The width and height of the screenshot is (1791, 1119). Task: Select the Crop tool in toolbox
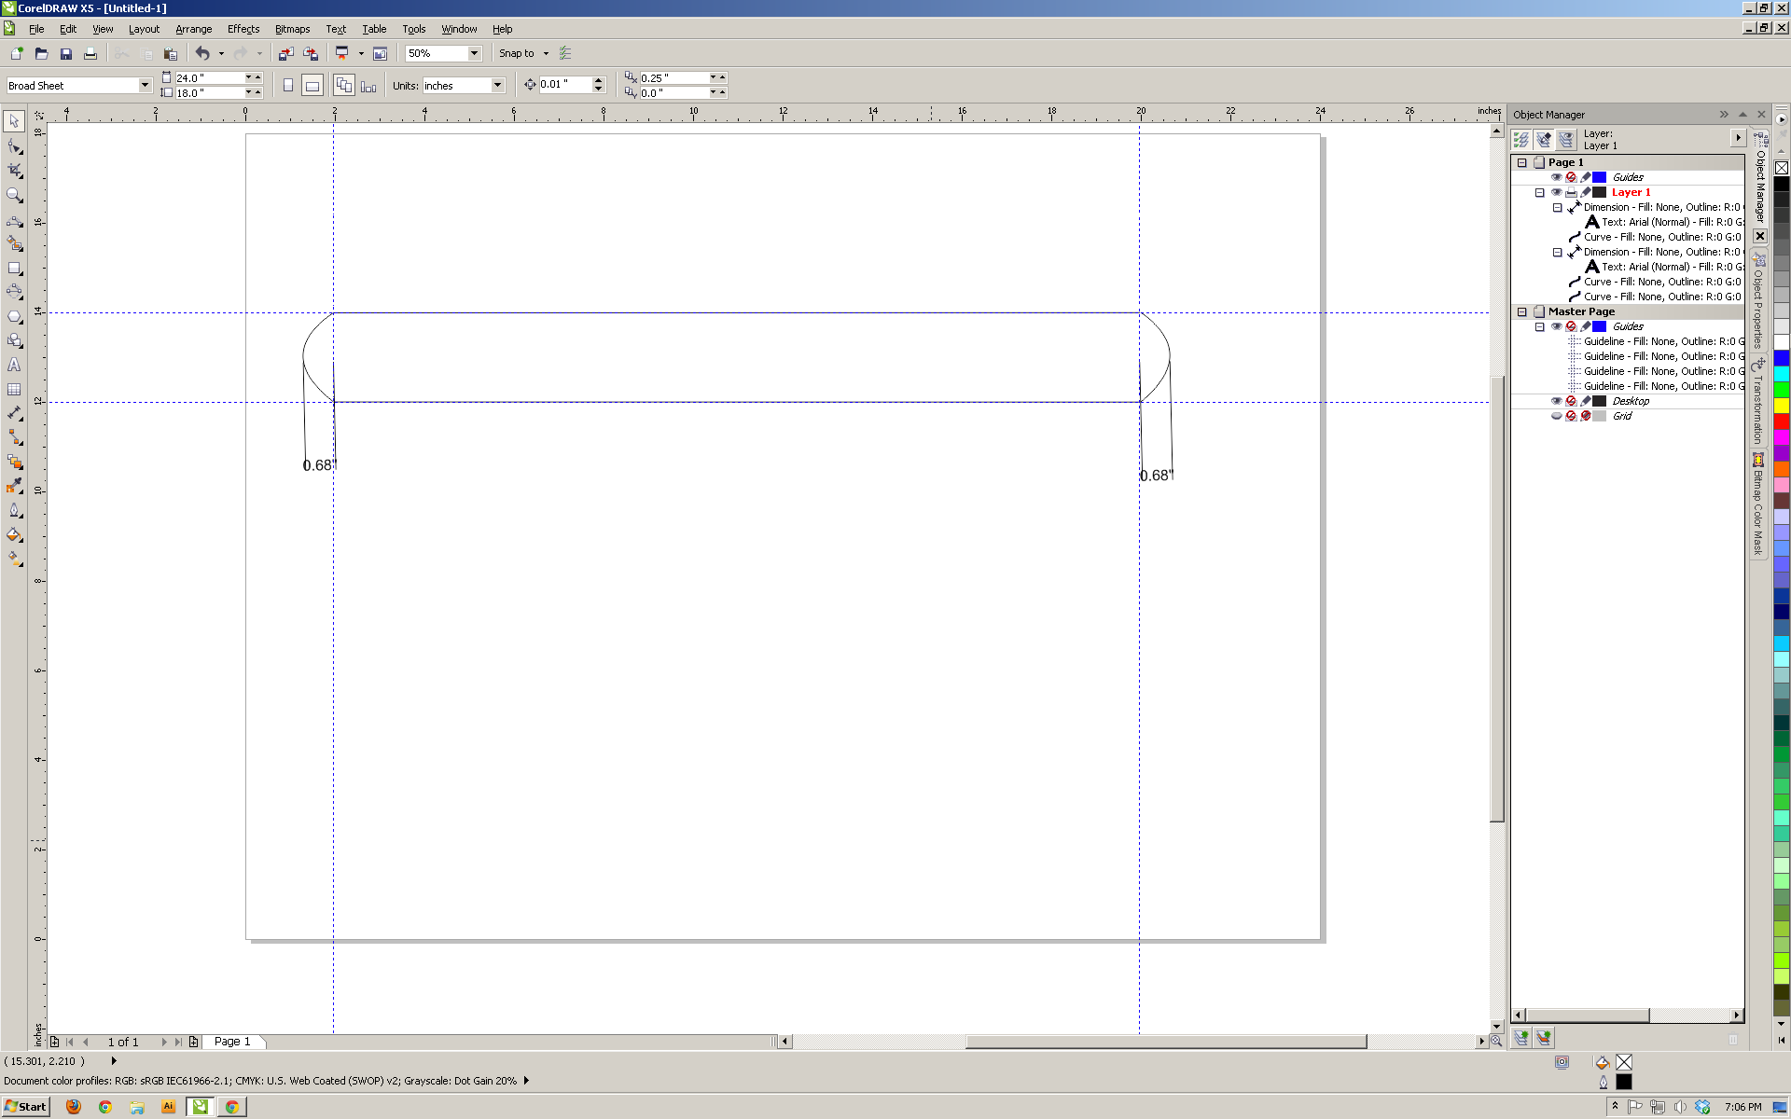[x=14, y=171]
